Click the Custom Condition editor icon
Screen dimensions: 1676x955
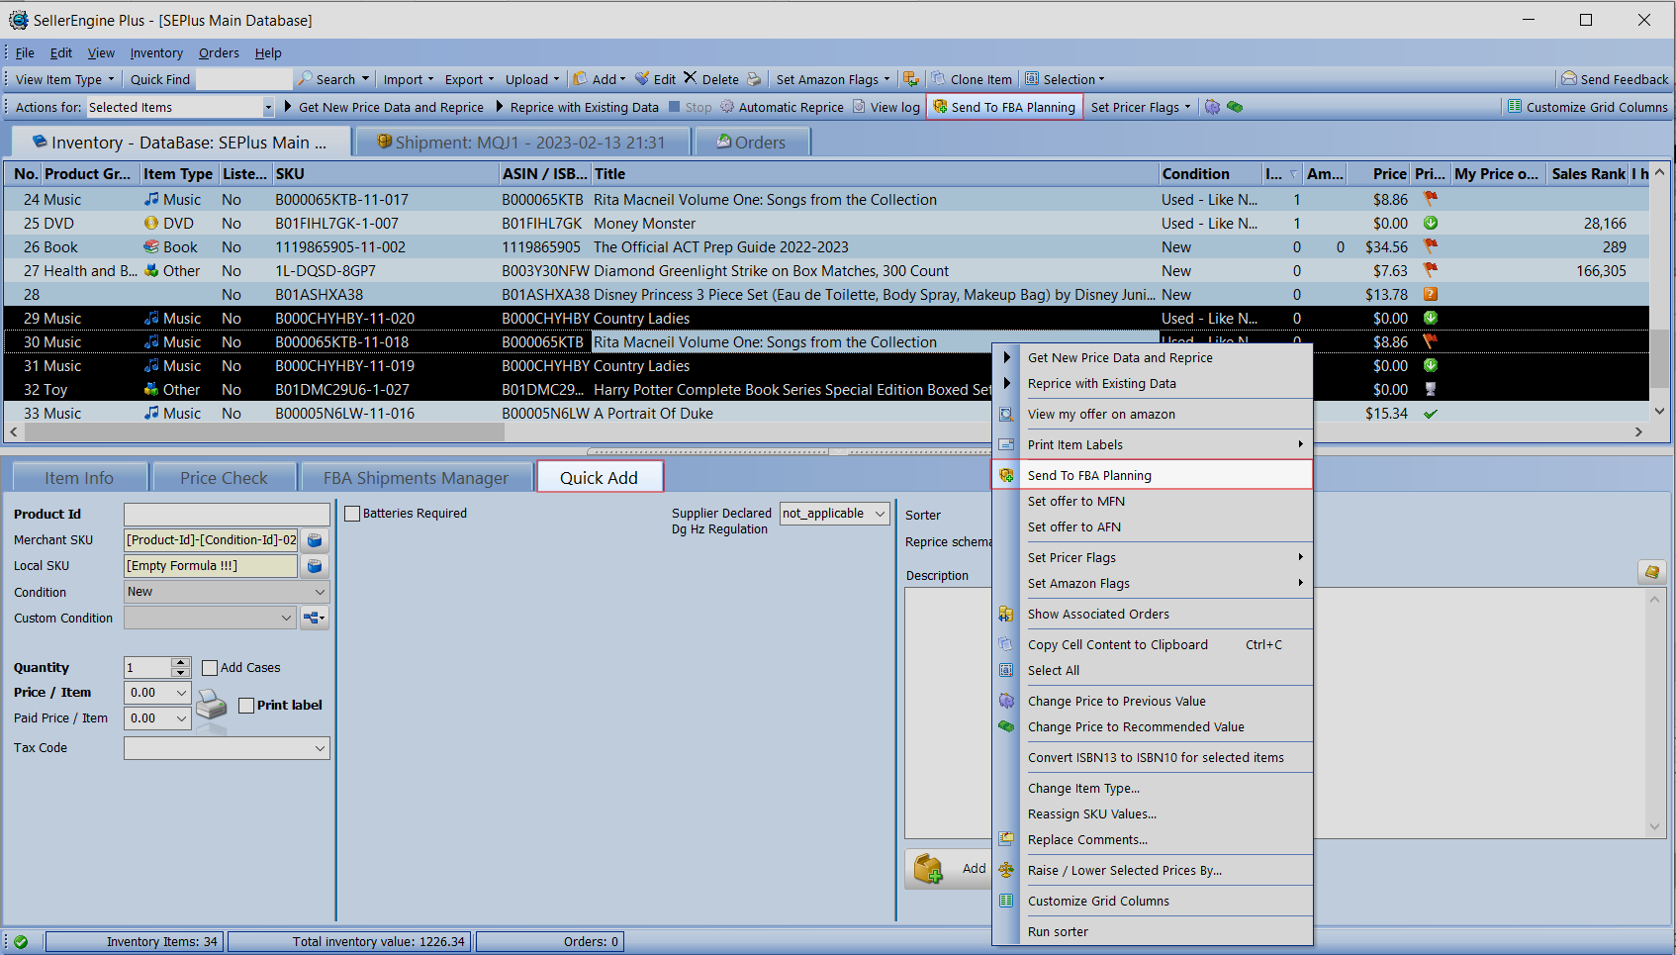(315, 618)
